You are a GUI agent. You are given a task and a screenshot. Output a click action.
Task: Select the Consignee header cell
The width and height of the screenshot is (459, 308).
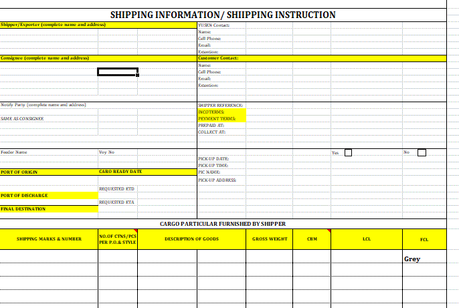pos(98,58)
